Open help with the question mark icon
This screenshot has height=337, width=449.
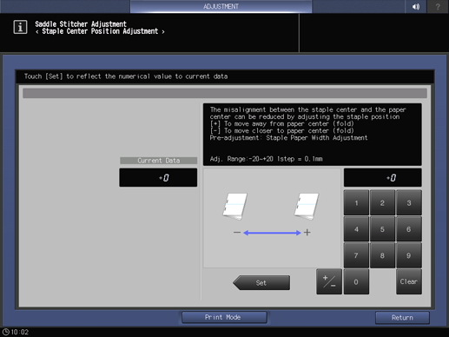click(438, 6)
